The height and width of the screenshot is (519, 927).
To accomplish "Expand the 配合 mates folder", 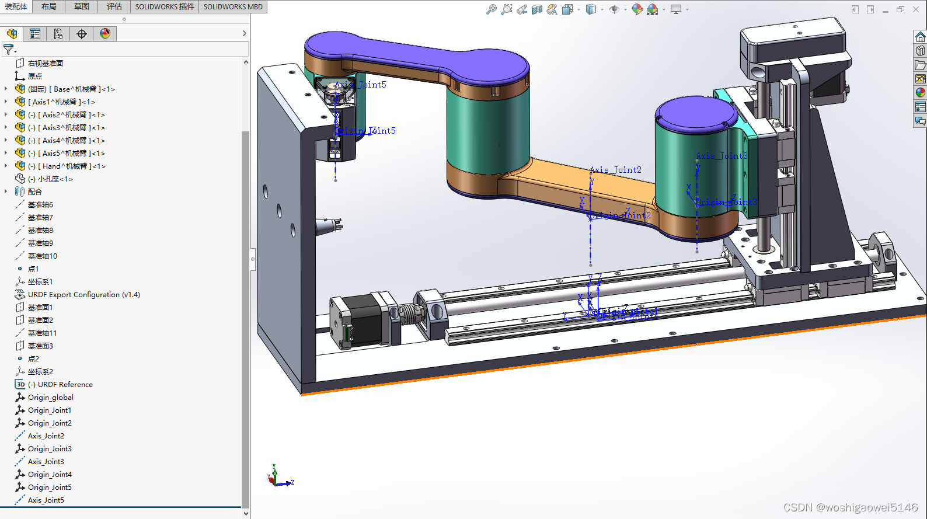I will click(x=6, y=191).
